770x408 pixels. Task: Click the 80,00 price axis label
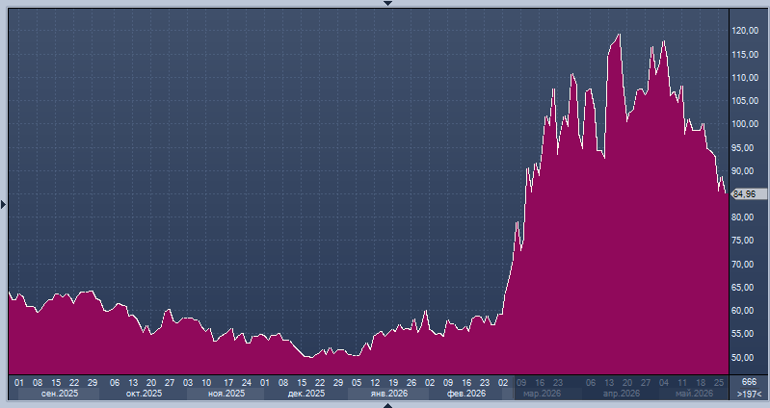pos(745,217)
